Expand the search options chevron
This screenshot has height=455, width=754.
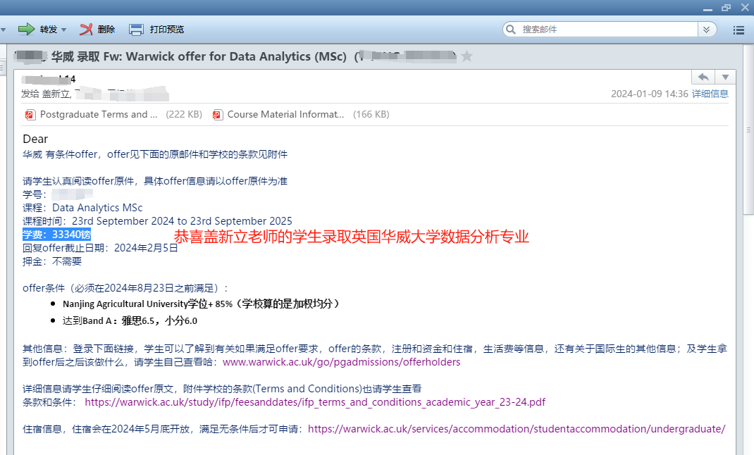(x=706, y=30)
